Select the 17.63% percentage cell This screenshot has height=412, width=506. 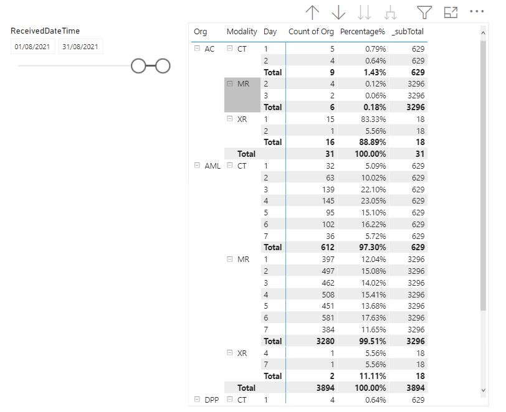click(363, 318)
